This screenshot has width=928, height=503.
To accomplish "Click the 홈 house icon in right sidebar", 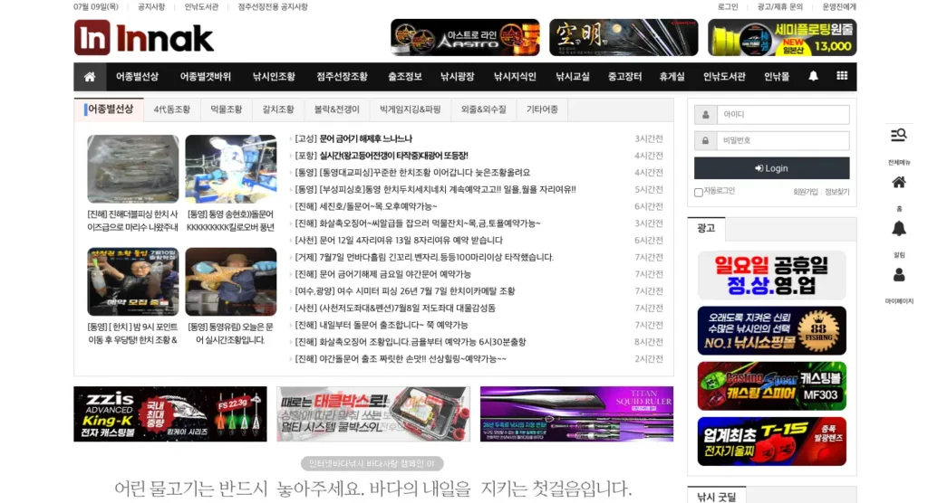I will 898,183.
